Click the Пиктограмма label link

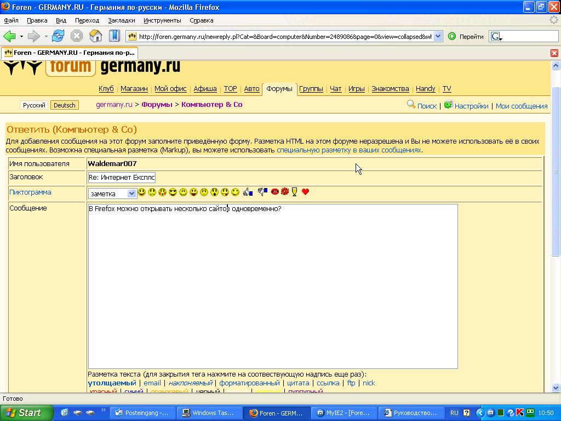[30, 192]
